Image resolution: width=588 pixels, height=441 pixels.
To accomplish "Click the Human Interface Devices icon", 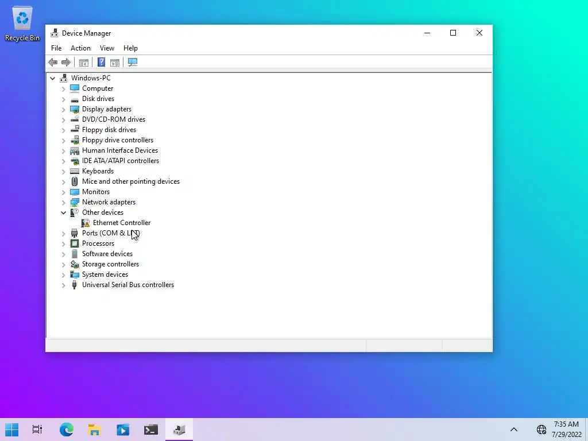I will click(75, 150).
